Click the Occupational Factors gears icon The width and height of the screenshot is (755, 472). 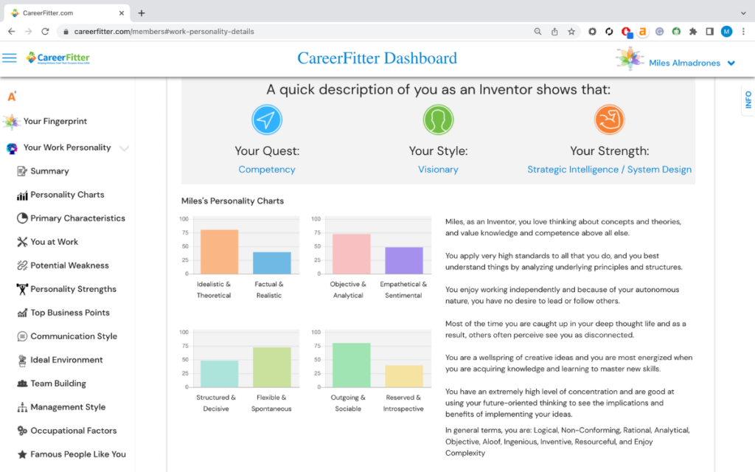pos(22,431)
